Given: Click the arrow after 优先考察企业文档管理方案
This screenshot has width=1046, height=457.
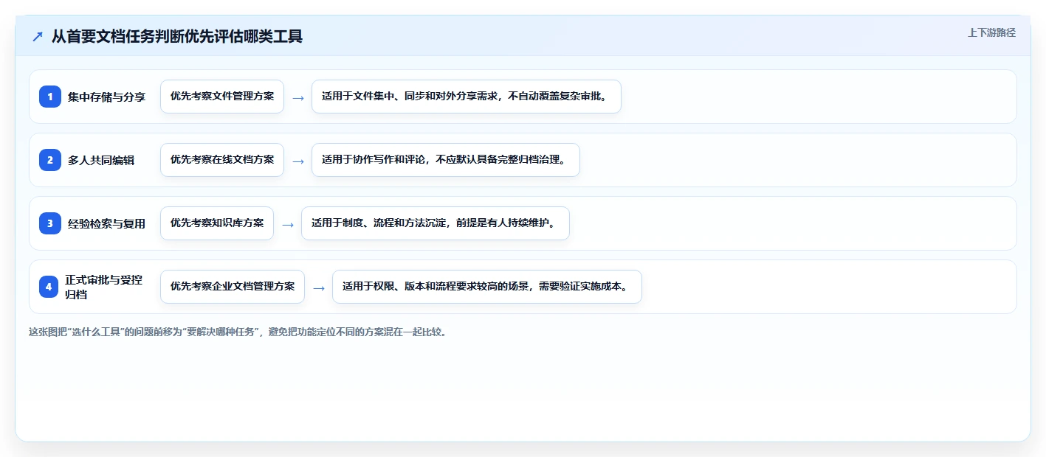Looking at the screenshot, I should 318,287.
